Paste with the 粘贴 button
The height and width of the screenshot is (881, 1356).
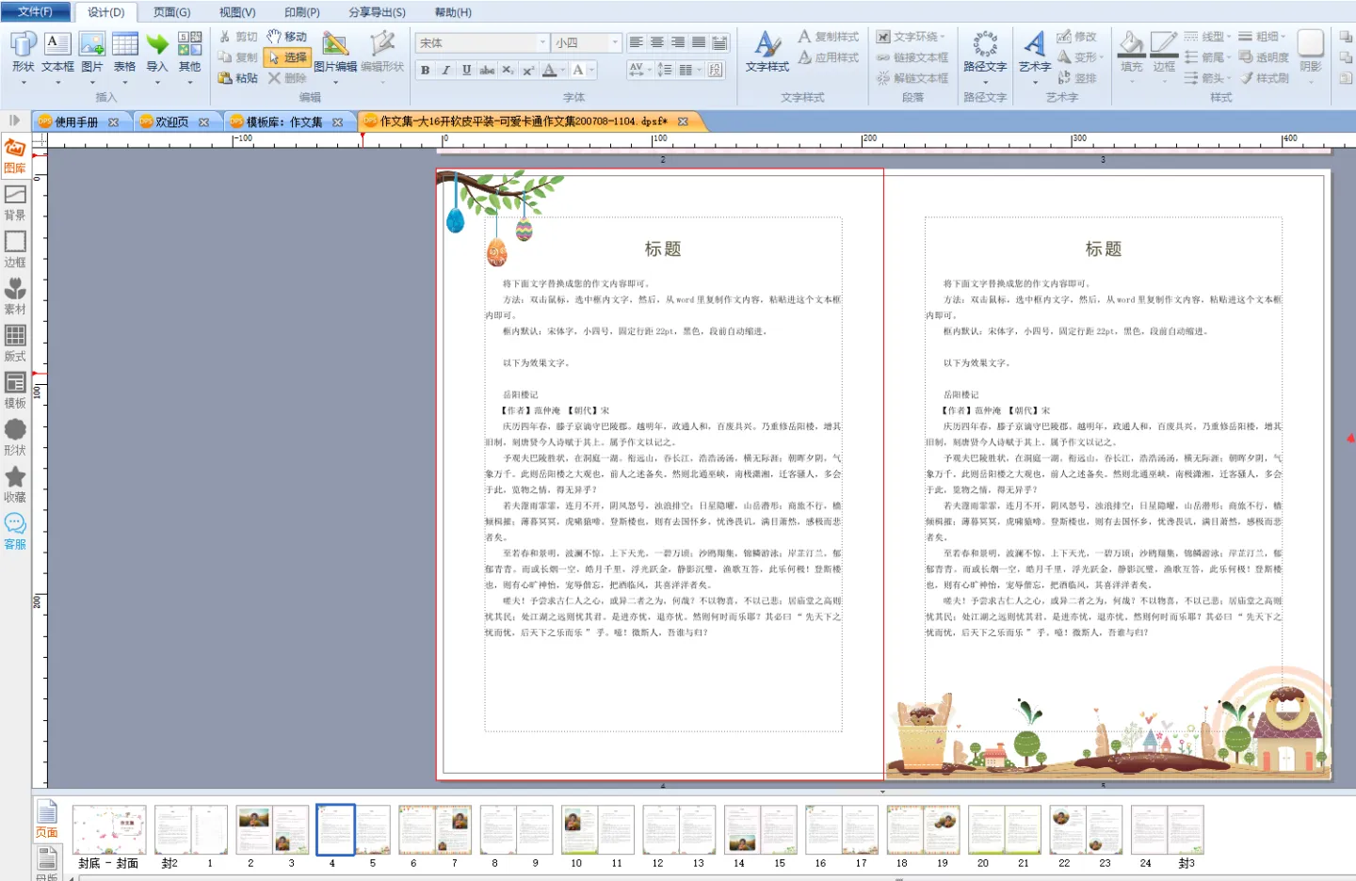point(237,78)
